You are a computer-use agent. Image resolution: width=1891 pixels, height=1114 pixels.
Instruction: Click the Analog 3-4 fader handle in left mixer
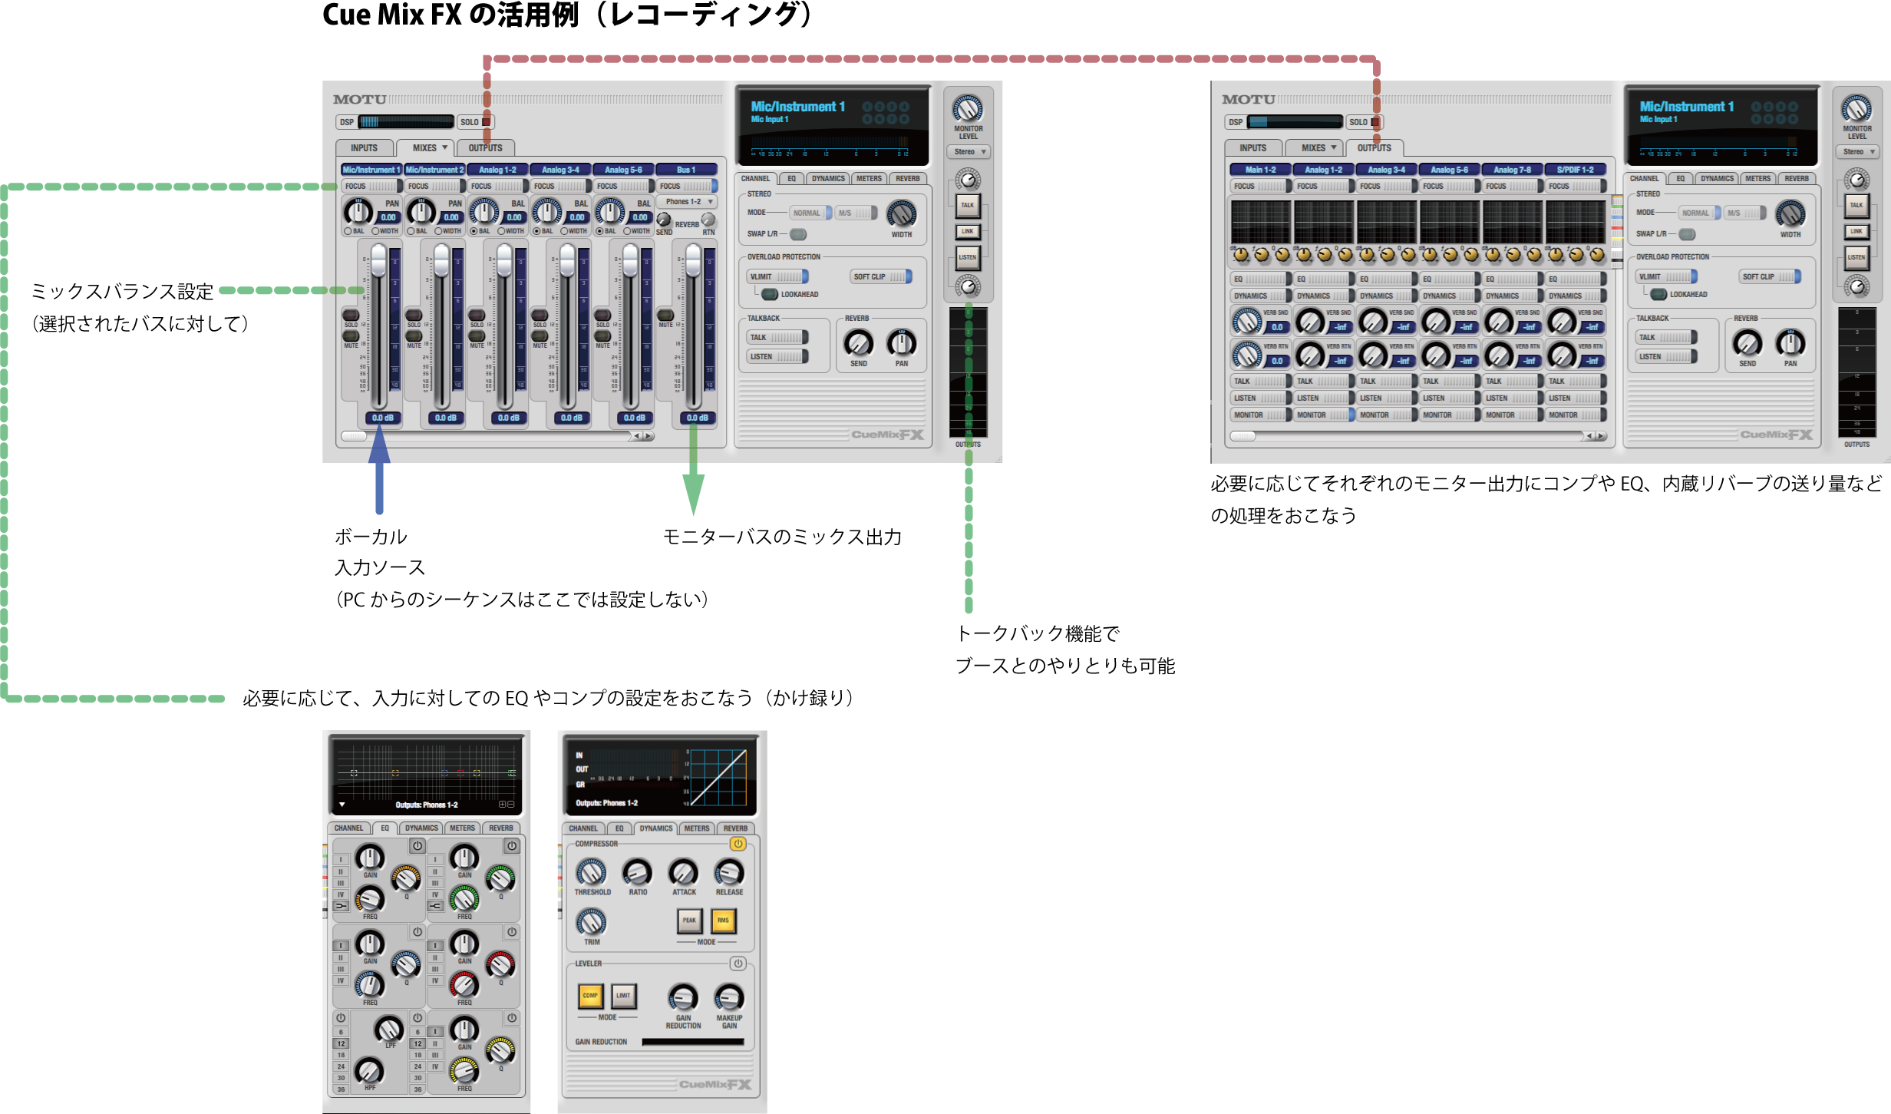coord(567,261)
